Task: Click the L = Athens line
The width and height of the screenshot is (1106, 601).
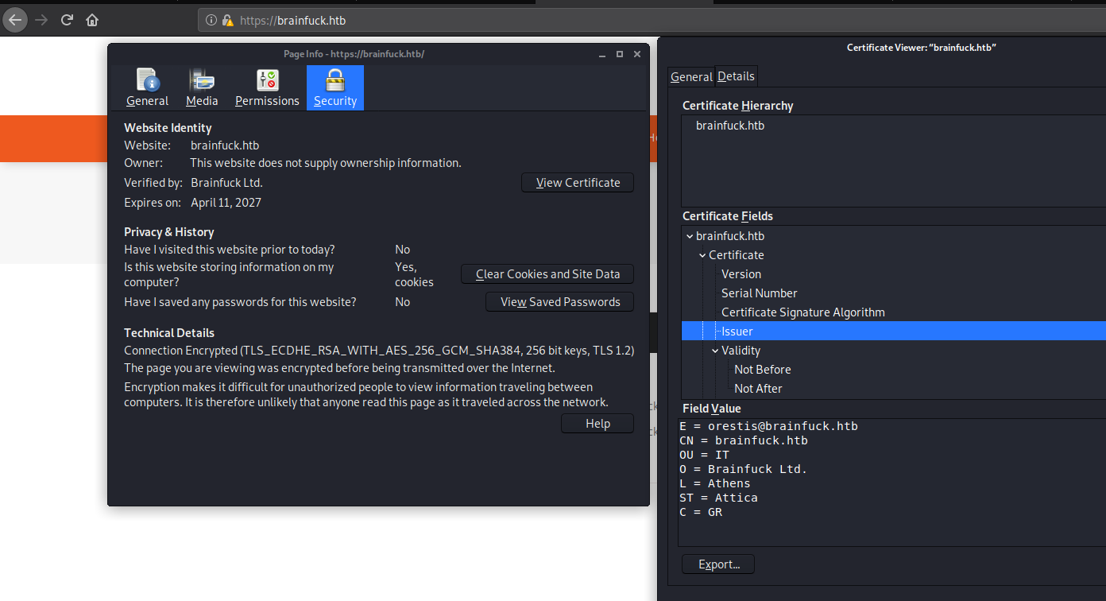Action: (x=715, y=483)
